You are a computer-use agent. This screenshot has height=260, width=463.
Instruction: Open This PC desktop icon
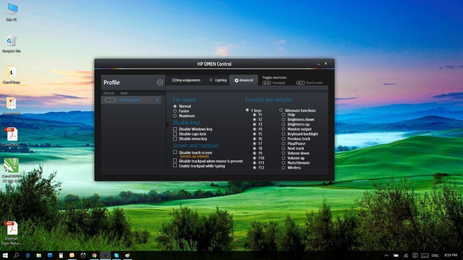11,12
